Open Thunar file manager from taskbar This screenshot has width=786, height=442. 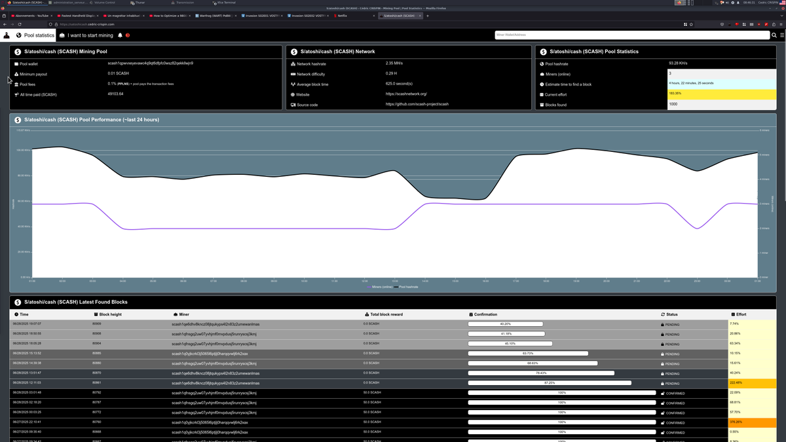coord(138,3)
